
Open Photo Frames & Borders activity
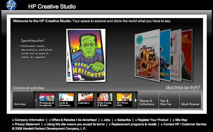[x=105, y=100]
